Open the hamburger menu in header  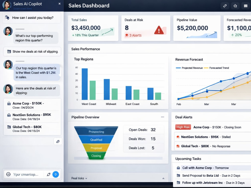click(245, 6)
